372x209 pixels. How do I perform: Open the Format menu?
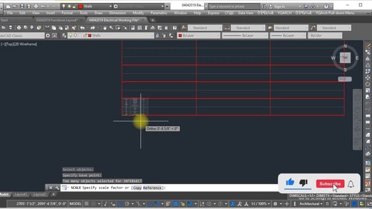[x=67, y=13]
